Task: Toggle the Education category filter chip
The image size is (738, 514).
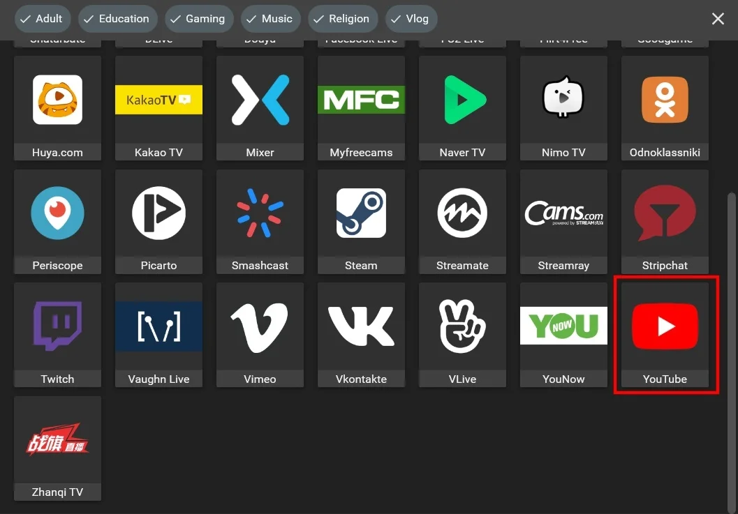Action: pyautogui.click(x=118, y=19)
